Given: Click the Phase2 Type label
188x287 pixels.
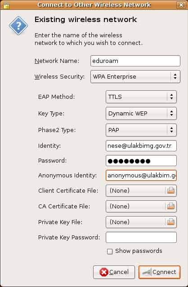Looking at the screenshot, I should 57,130.
